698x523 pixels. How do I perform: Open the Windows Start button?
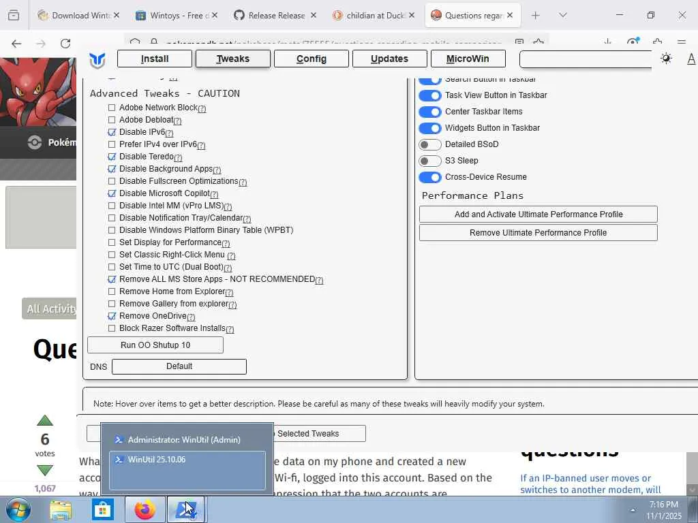click(x=18, y=509)
